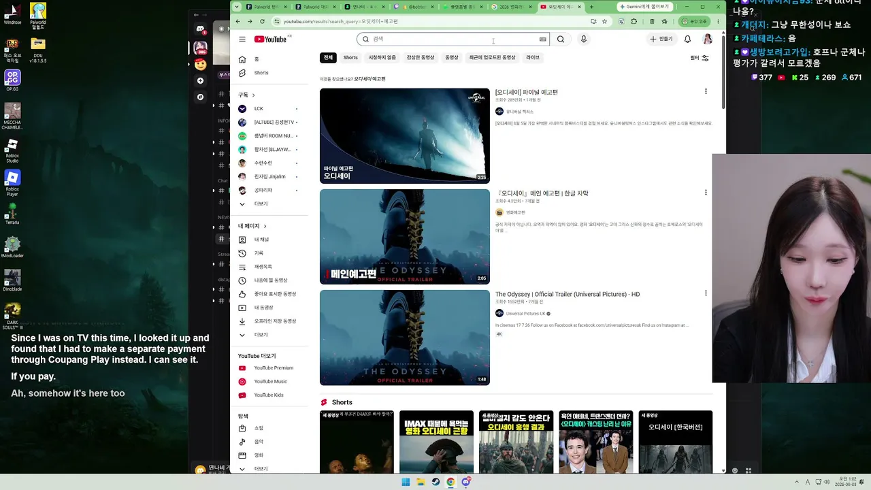The width and height of the screenshot is (871, 490).
Task: Click the browser address bar URL
Action: [341, 21]
